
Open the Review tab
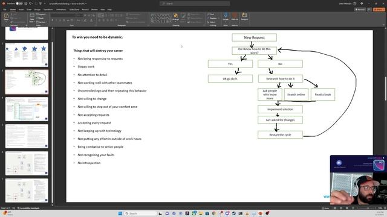(x=94, y=10)
